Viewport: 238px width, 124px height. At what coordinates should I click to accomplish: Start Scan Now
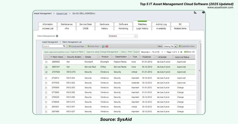pyautogui.click(x=93, y=46)
